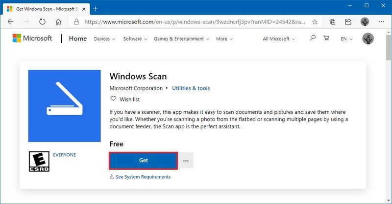The width and height of the screenshot is (392, 204).
Task: Click the ESRB Everyone rating badge
Action: point(39,162)
